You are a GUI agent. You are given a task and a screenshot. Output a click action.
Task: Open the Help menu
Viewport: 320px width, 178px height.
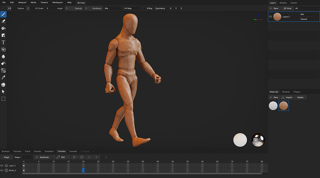point(69,2)
